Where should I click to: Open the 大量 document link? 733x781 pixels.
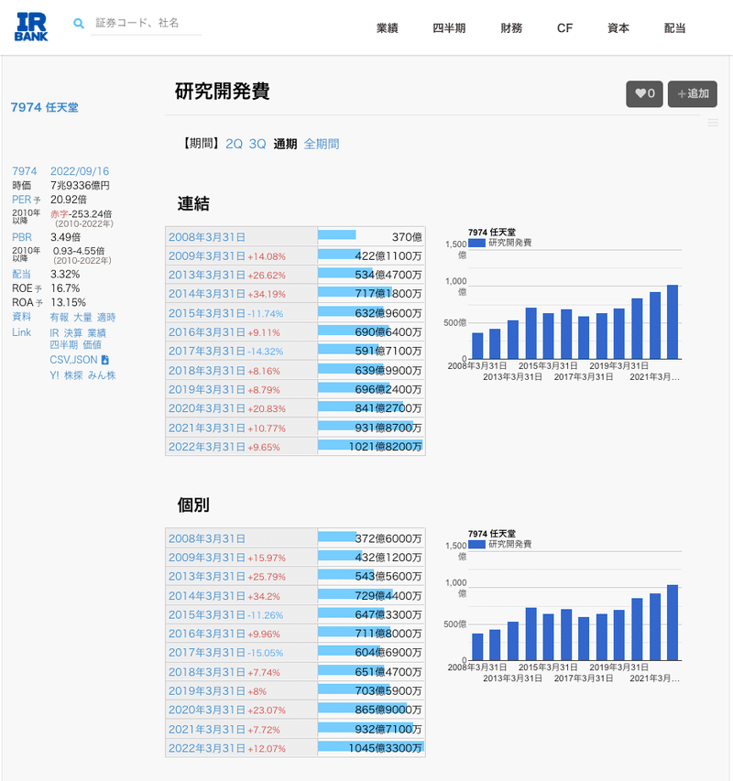pyautogui.click(x=82, y=318)
